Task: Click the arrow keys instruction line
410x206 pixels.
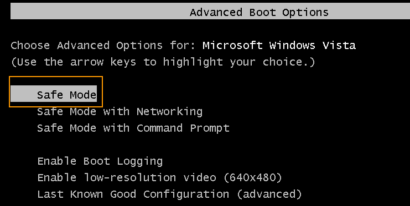Action: tap(163, 62)
